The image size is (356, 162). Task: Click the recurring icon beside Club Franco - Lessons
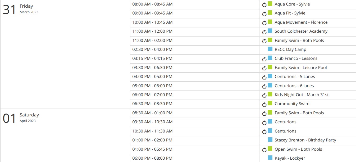264,59
